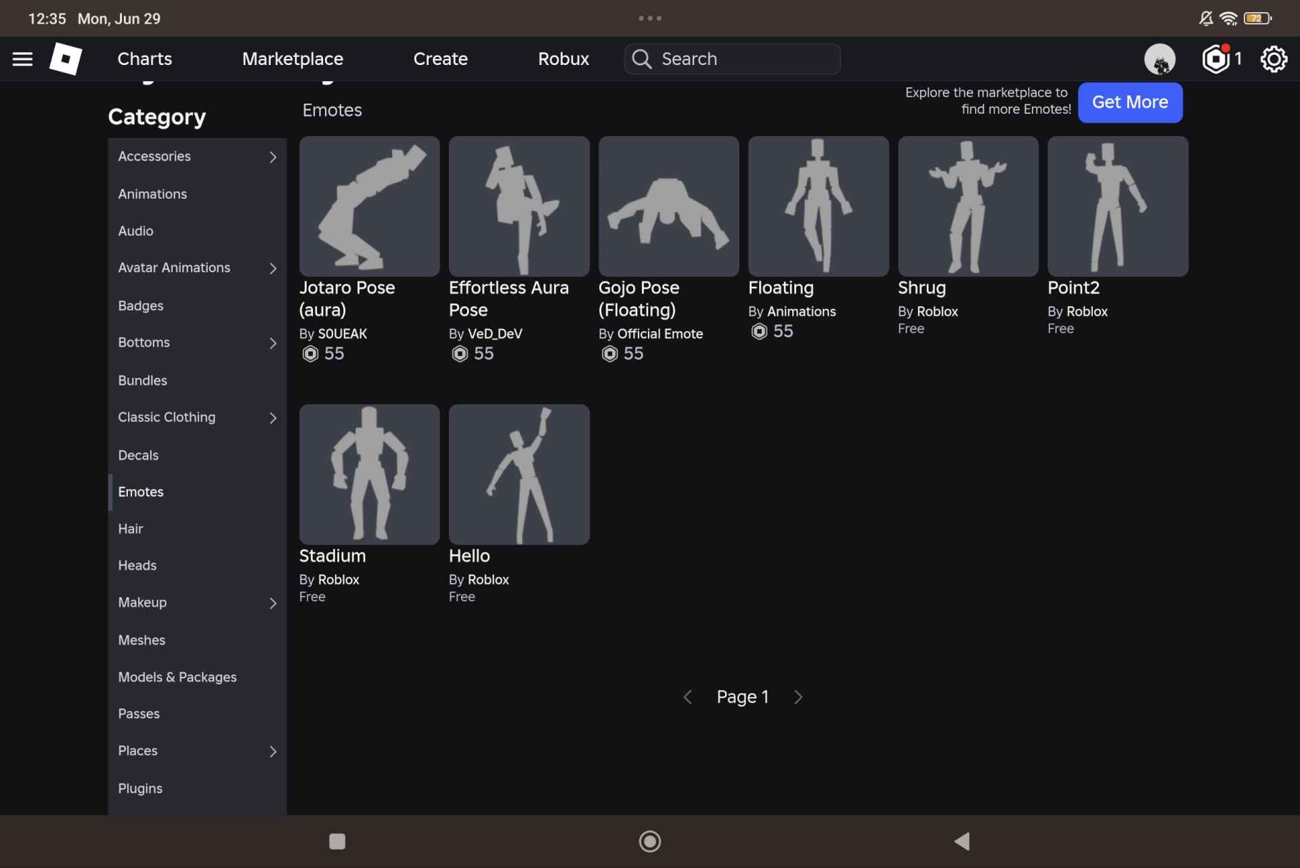This screenshot has height=868, width=1300.
Task: Expand the Accessories category chevron
Action: (x=273, y=157)
